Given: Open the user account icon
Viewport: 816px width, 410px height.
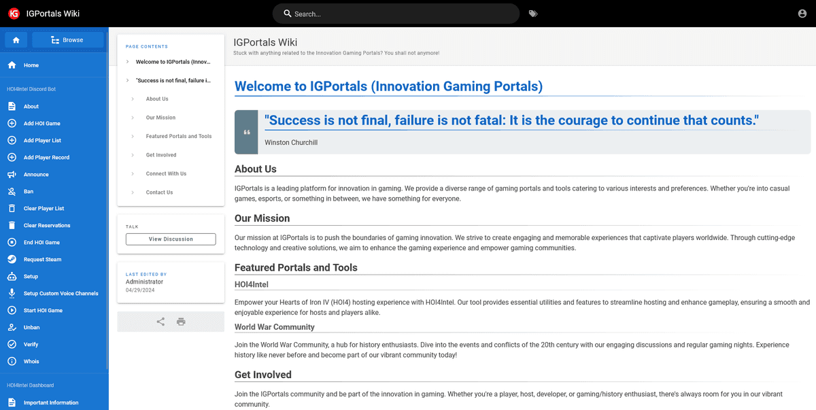Looking at the screenshot, I should point(802,14).
